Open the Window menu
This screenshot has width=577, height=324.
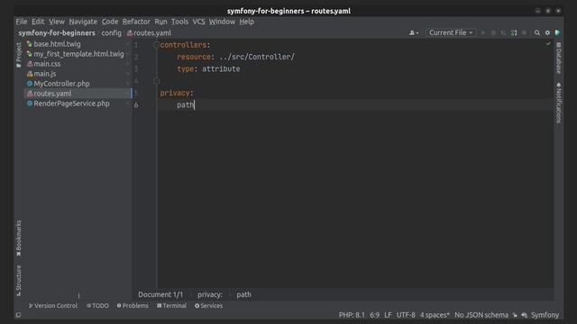222,22
